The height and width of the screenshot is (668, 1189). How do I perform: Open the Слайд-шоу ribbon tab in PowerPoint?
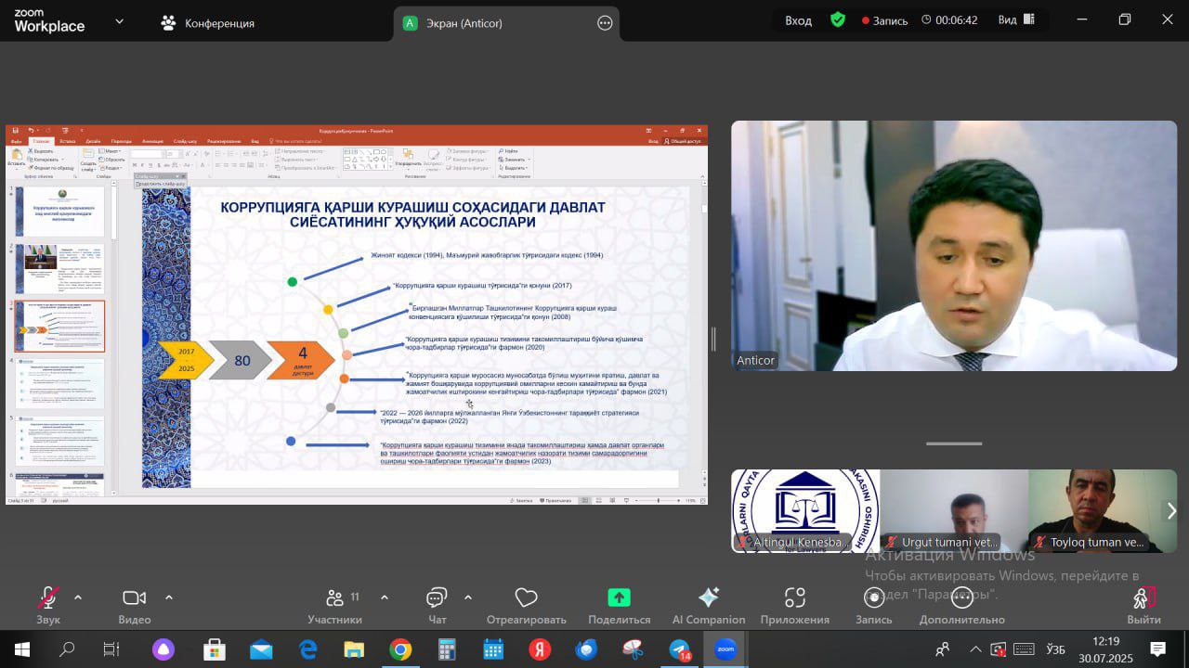(185, 141)
